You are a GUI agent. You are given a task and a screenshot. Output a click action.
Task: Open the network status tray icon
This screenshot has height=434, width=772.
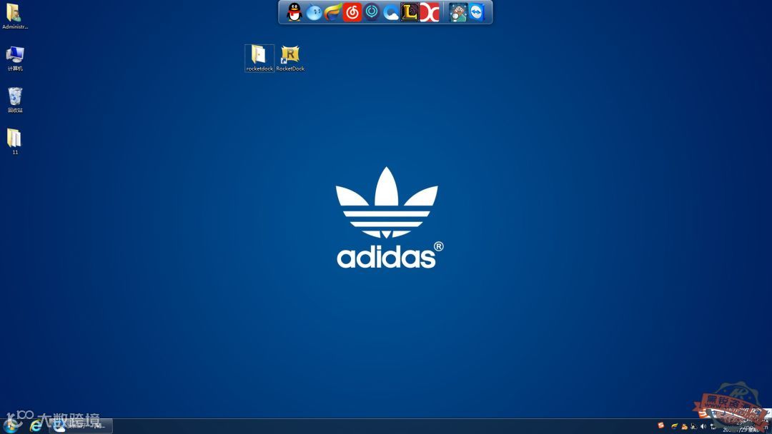(713, 426)
